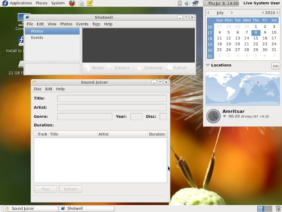
Task: Open the mail client launcher icon
Action: (81, 3)
